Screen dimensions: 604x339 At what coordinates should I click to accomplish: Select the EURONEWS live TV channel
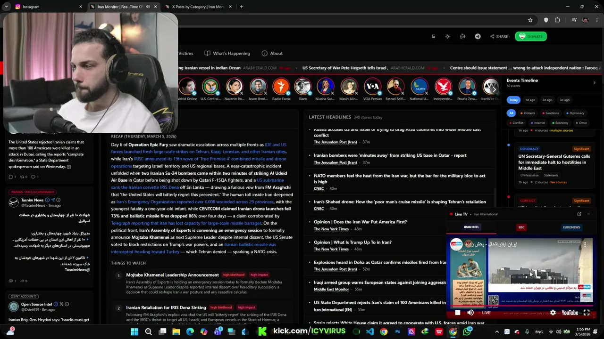point(571,227)
